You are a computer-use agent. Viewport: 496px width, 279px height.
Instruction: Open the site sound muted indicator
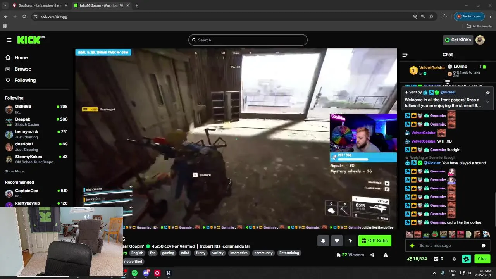click(x=415, y=16)
